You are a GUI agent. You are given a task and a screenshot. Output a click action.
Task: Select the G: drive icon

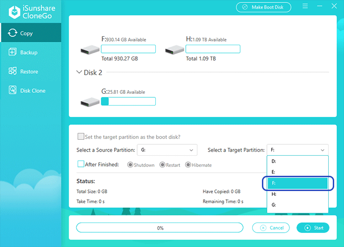90,102
